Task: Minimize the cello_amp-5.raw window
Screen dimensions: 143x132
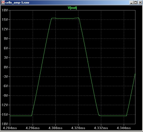Action: (x=131, y=3)
